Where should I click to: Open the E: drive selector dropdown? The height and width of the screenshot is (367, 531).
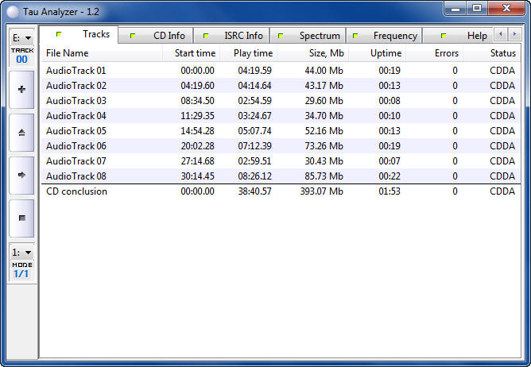(x=21, y=37)
